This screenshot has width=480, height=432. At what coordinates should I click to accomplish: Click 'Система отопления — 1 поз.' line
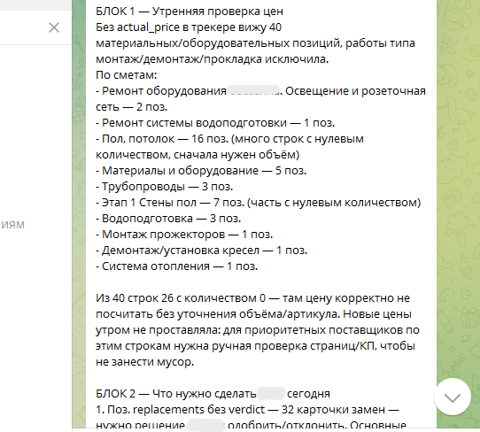pyautogui.click(x=176, y=266)
